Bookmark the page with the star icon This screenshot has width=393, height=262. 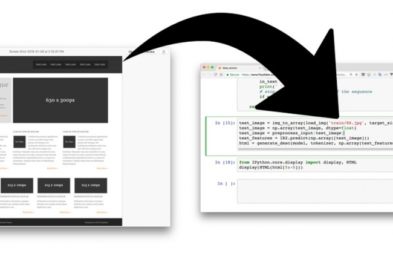click(356, 74)
